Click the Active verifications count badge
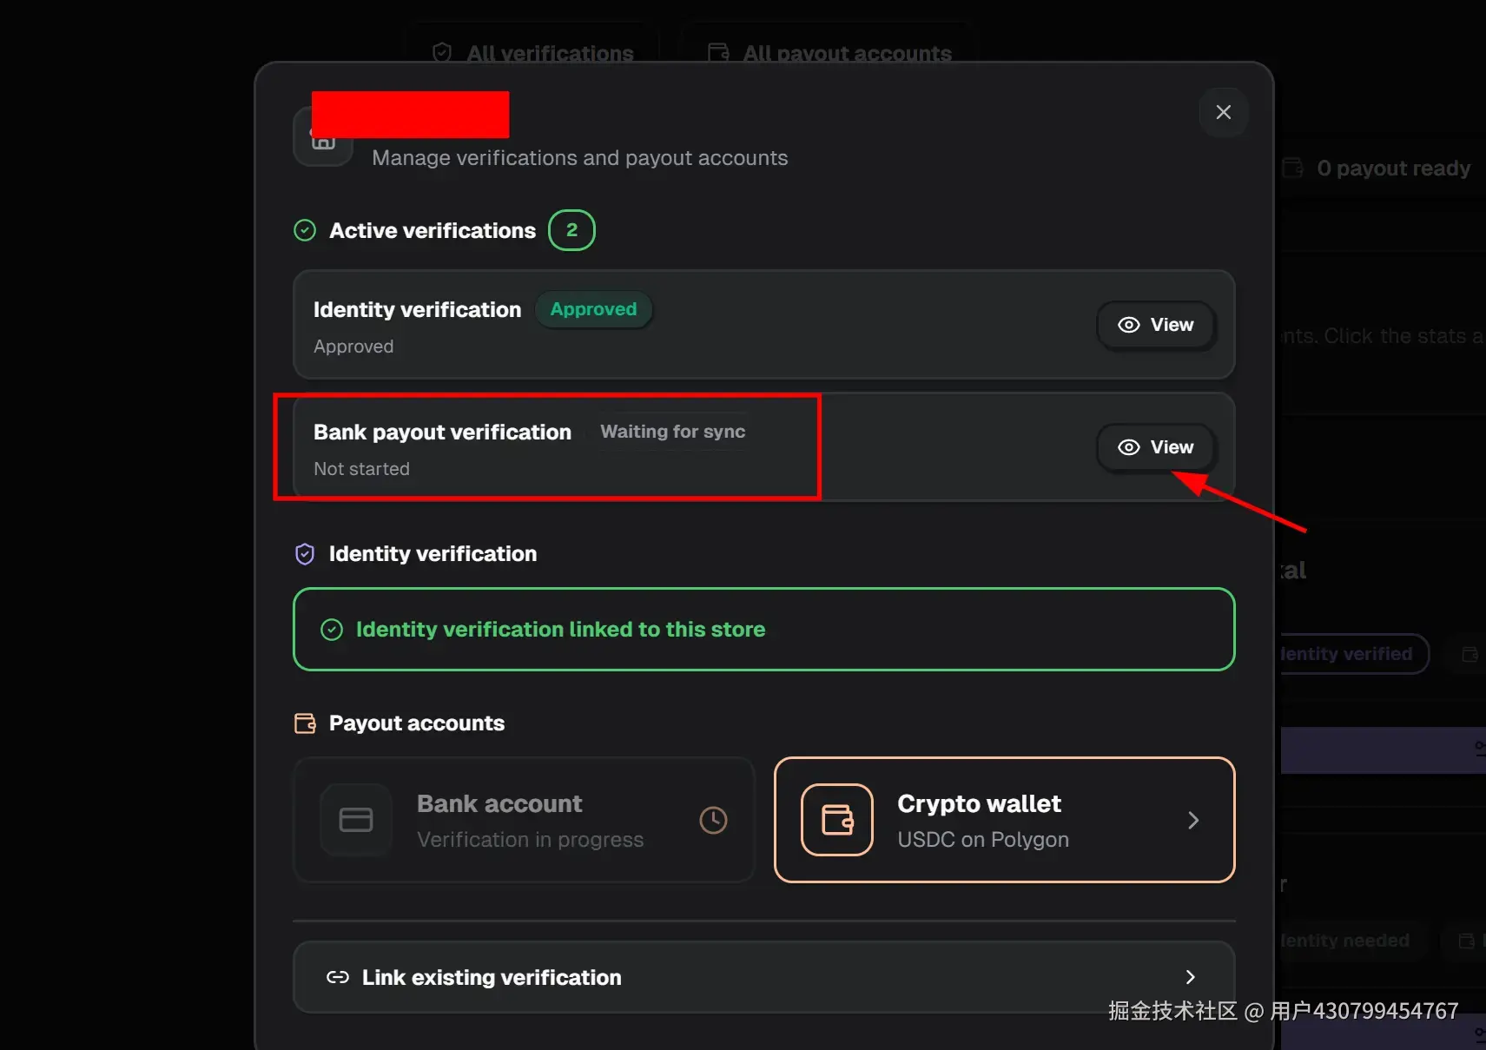This screenshot has height=1050, width=1486. pos(571,230)
